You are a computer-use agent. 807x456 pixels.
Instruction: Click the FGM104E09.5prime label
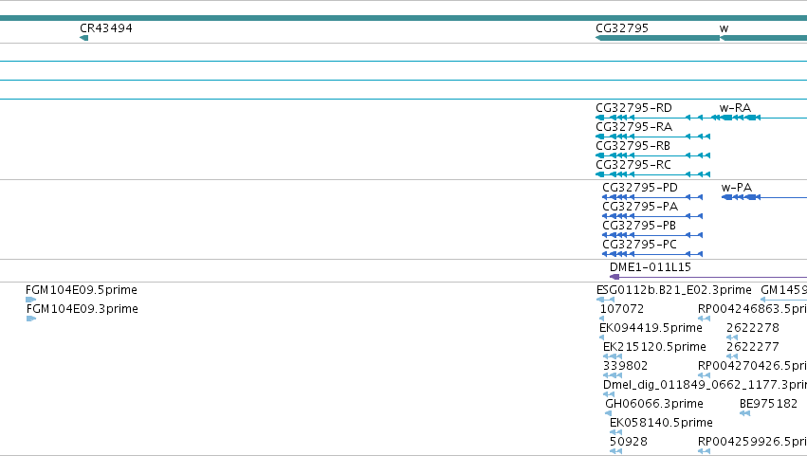pos(82,290)
